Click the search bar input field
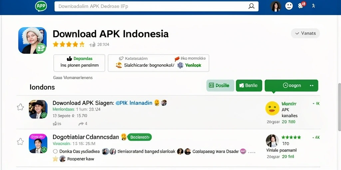Image resolution: width=341 pixels, height=170 pixels. [x=157, y=6]
